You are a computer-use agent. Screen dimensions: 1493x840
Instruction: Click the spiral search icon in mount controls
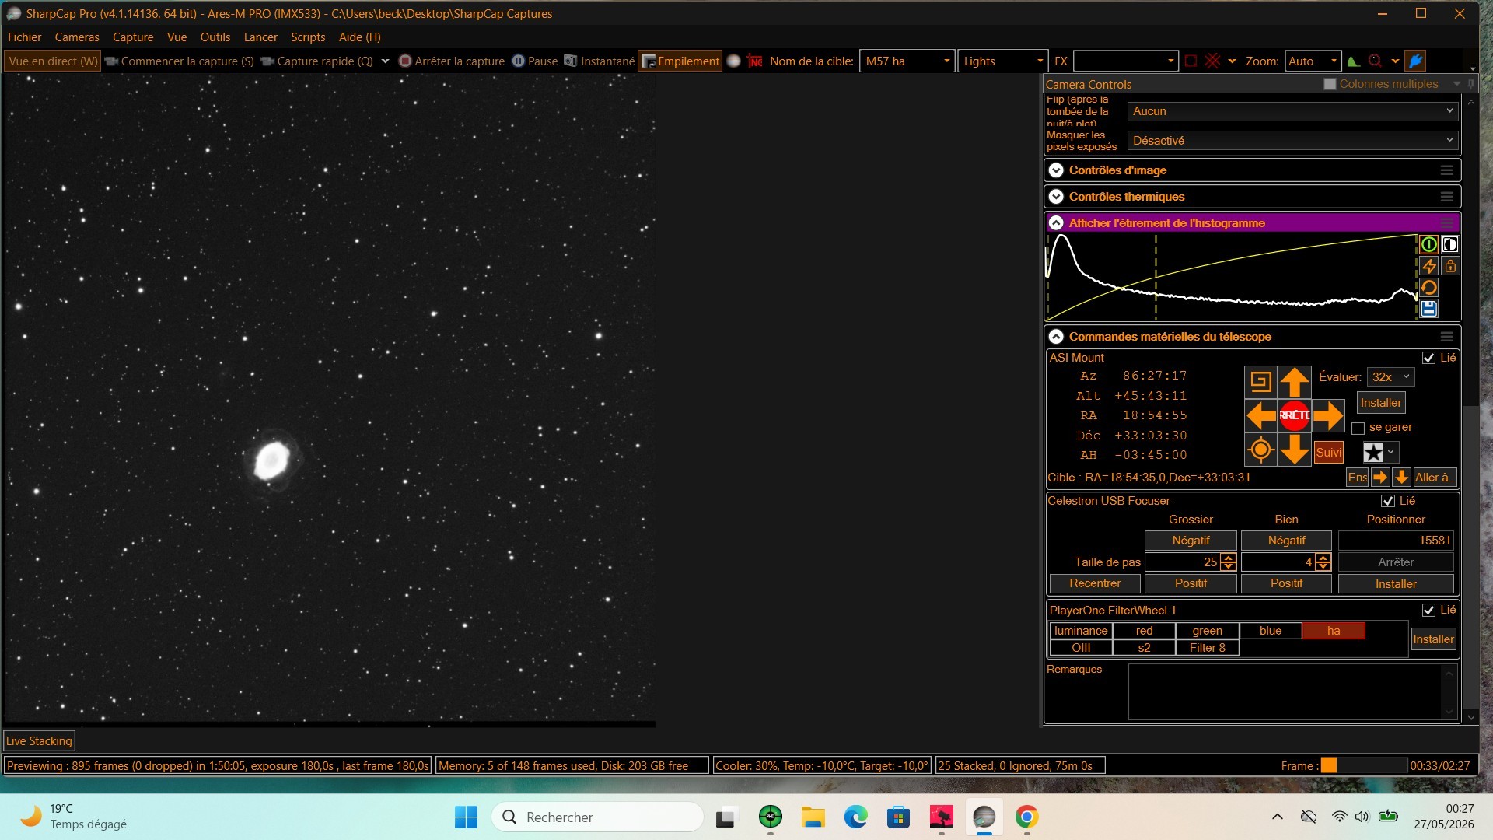[1260, 382]
